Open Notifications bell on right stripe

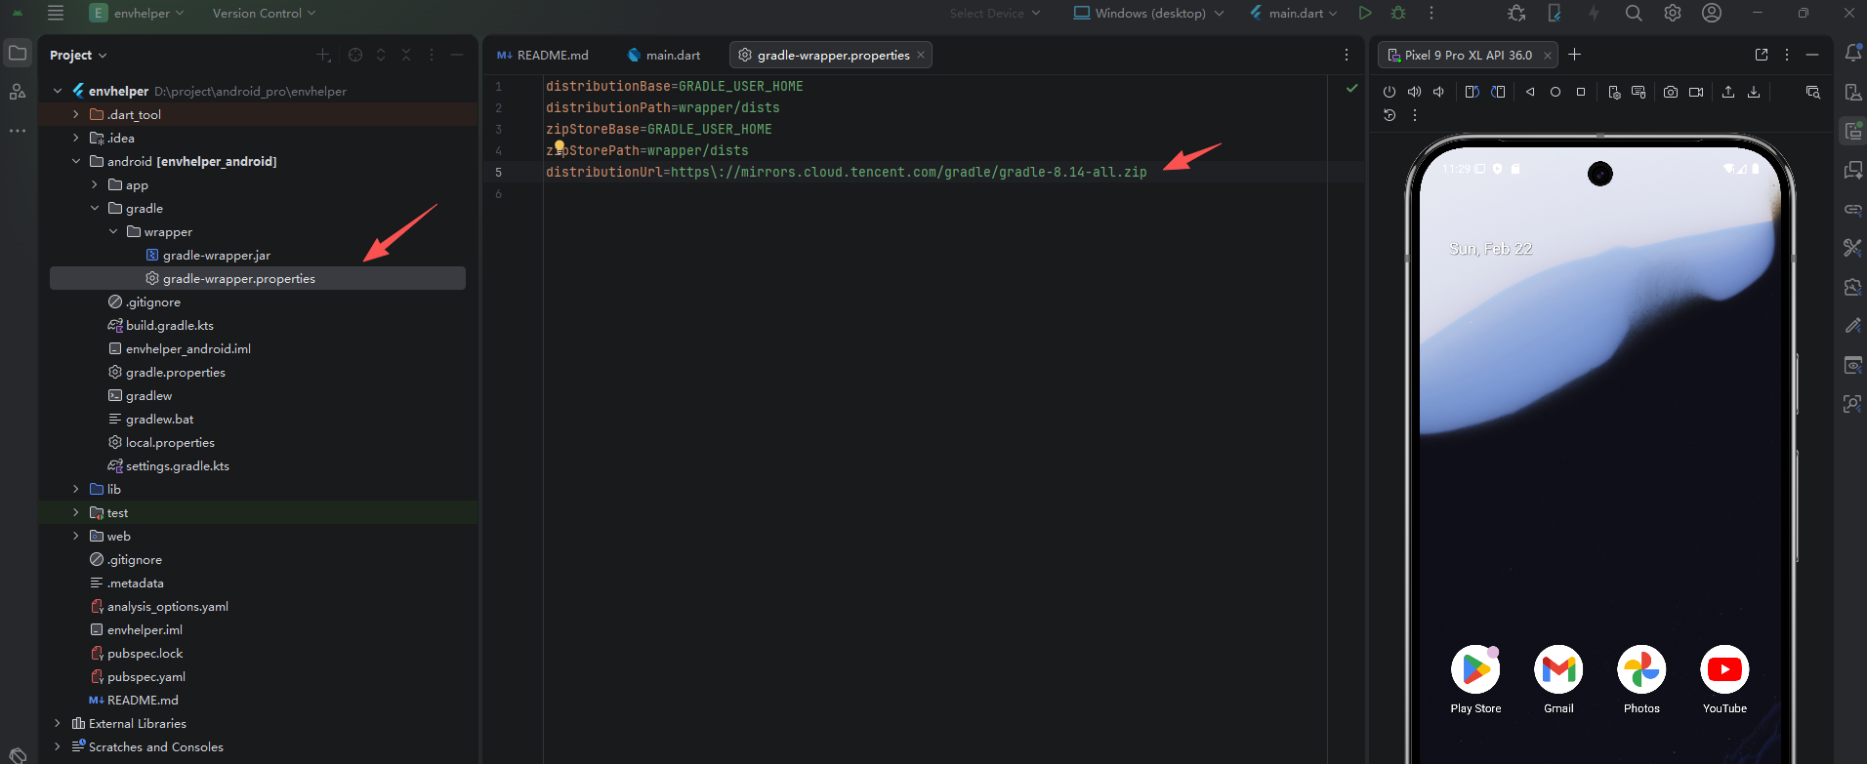coord(1852,54)
